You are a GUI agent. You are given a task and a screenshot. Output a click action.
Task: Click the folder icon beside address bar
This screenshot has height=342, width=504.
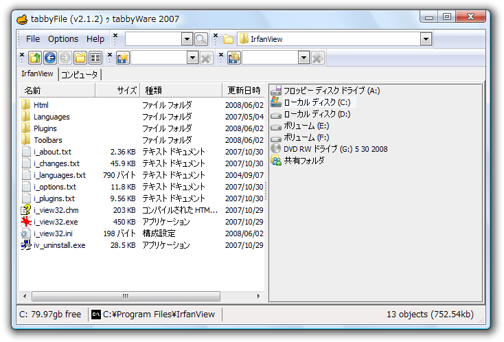point(228,39)
